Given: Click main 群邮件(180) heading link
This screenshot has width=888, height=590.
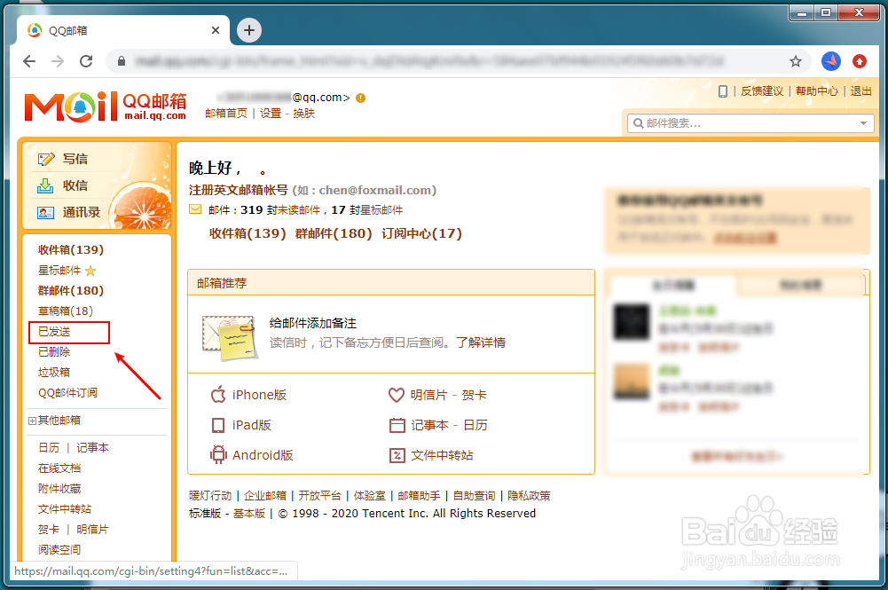Looking at the screenshot, I should (x=334, y=233).
